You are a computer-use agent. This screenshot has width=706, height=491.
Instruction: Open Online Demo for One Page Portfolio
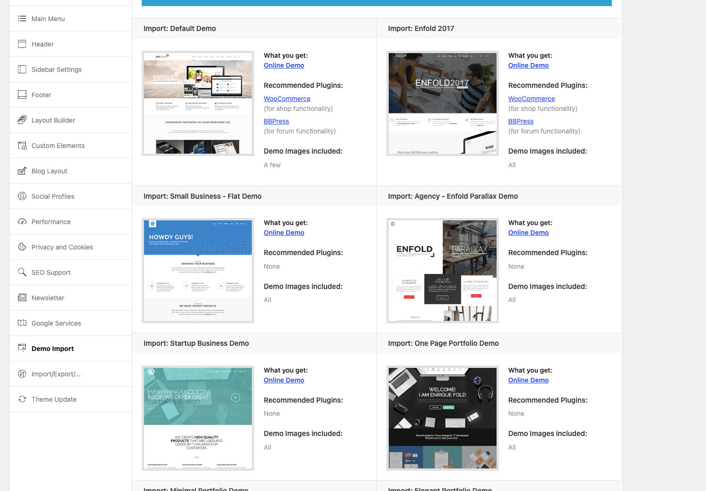tap(529, 380)
